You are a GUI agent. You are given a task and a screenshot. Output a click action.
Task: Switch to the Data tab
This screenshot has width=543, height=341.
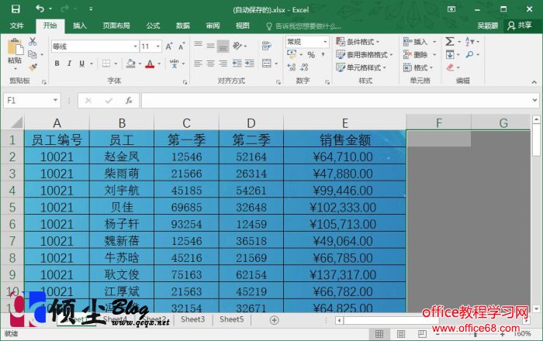click(x=183, y=26)
